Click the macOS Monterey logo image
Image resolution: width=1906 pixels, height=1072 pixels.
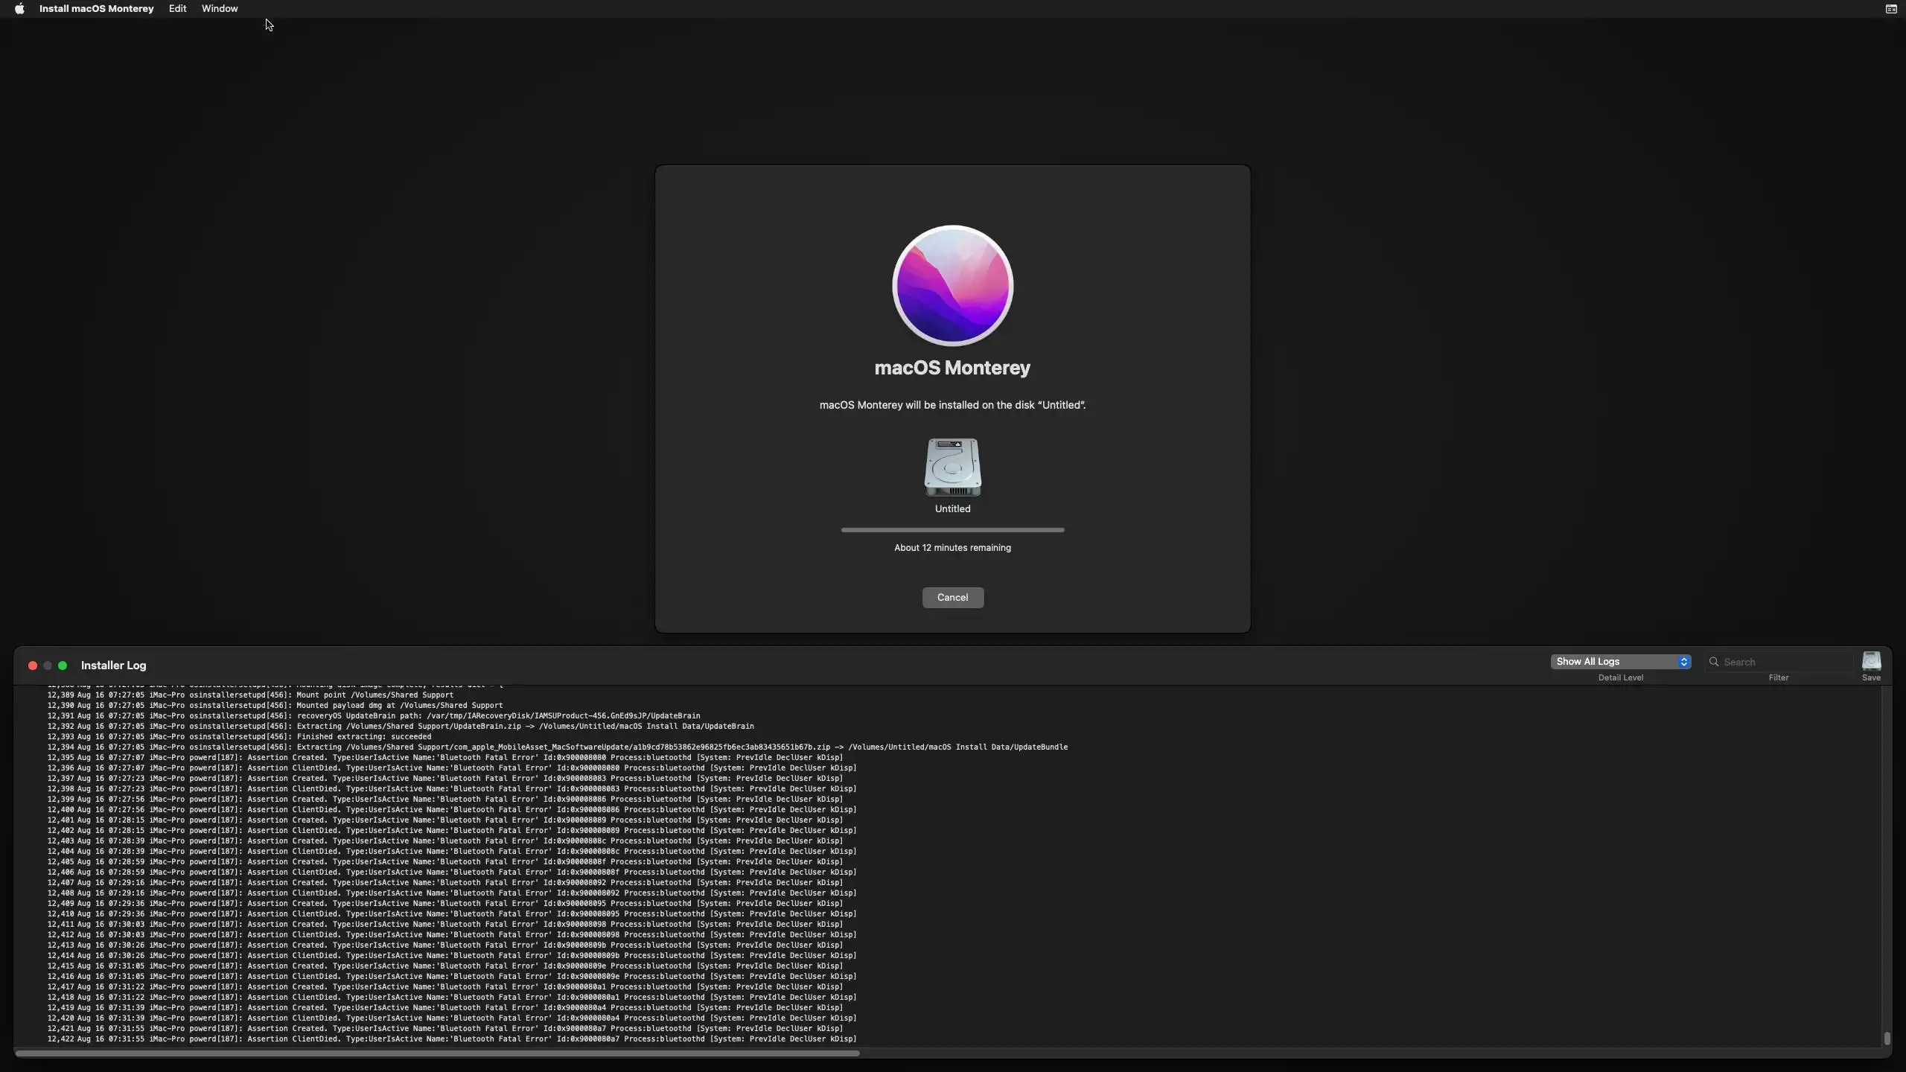952,286
